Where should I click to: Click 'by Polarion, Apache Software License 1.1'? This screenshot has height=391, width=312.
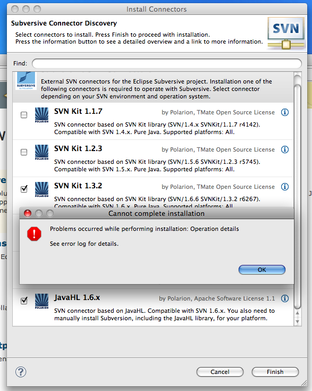(217, 298)
